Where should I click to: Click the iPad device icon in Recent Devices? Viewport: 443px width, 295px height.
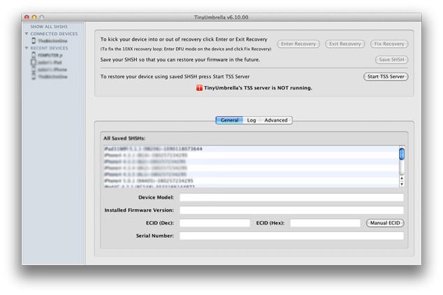pos(33,62)
